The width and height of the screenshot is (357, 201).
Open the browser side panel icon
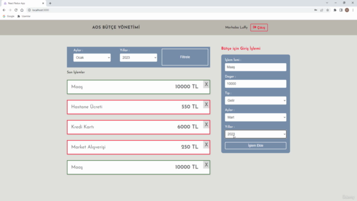coord(341,10)
